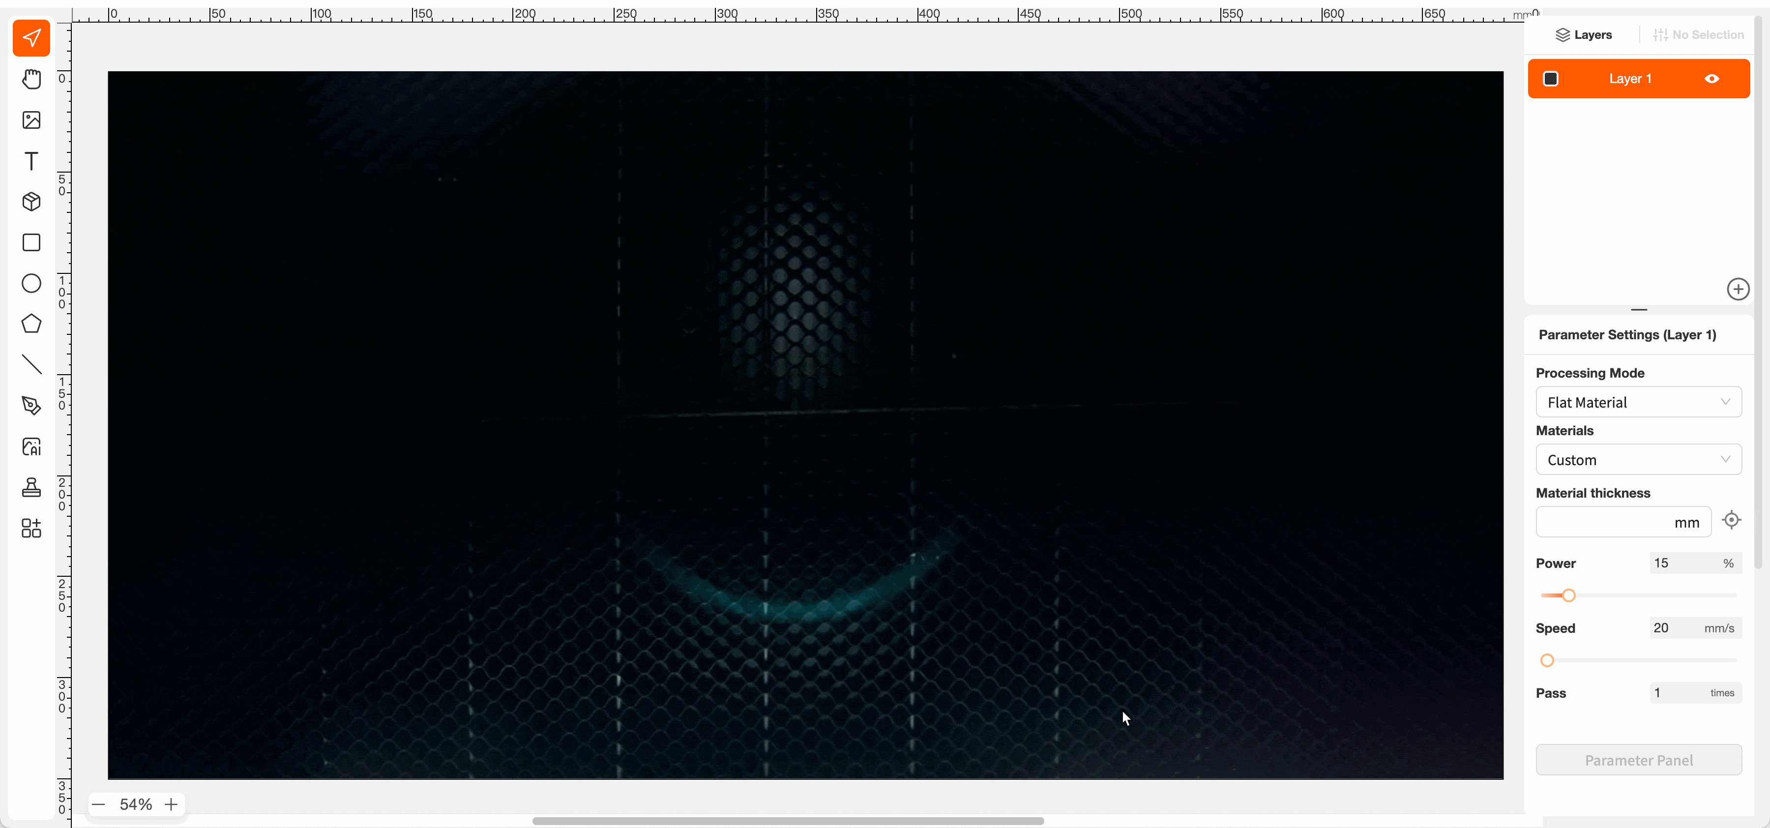Screen dimensions: 1770x828
Task: Expand the Processing Mode dropdown
Action: coord(1638,403)
